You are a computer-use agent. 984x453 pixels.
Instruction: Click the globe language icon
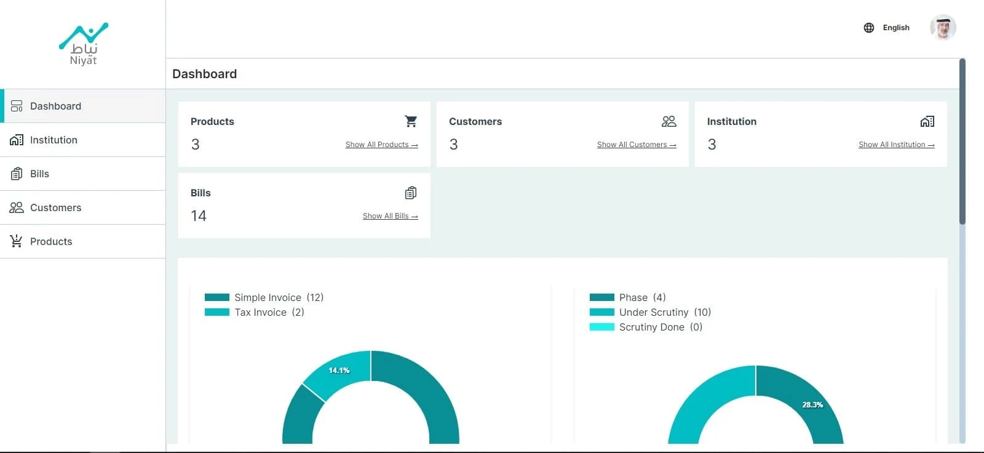coord(869,28)
